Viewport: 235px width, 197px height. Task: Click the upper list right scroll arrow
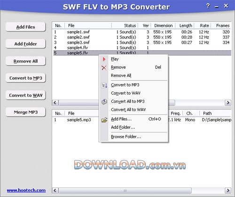click(228, 103)
